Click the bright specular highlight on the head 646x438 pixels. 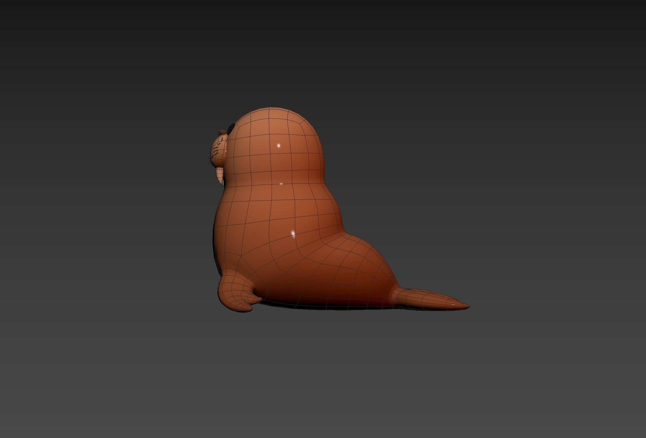tap(279, 145)
